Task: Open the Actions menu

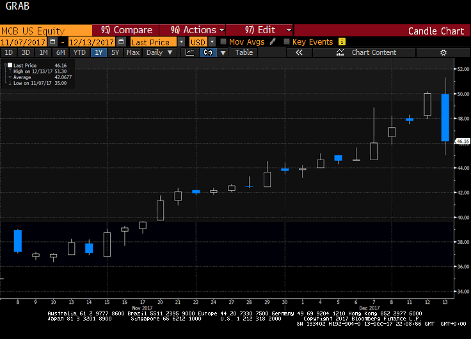Action: 196,30
